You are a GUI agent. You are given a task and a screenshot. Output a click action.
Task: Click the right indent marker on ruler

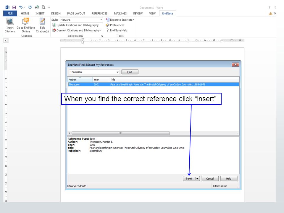point(222,41)
